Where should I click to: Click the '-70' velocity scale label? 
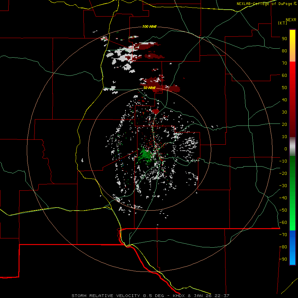click(283, 235)
